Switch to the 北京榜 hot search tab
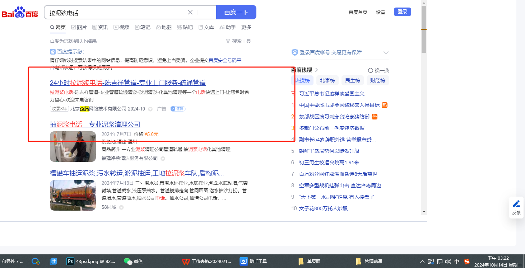 [x=327, y=80]
